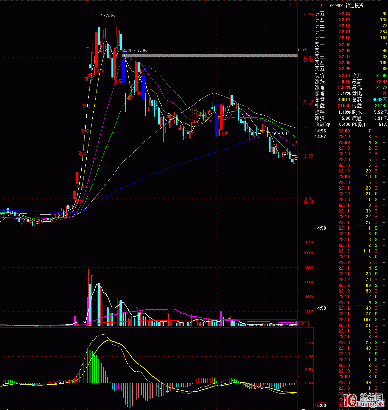Click the 14:59 timestamp in tick list
Screen dimensions: 388x410
click(320, 308)
